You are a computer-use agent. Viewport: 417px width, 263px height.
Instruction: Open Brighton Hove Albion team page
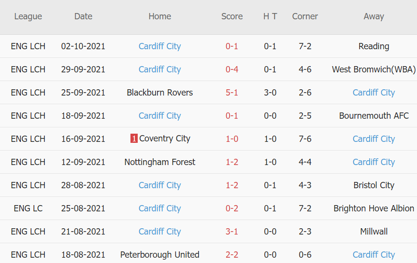pos(374,208)
